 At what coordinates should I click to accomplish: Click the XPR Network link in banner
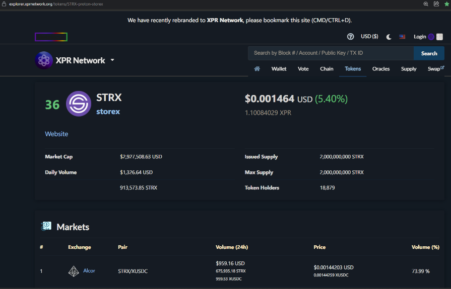pos(225,21)
